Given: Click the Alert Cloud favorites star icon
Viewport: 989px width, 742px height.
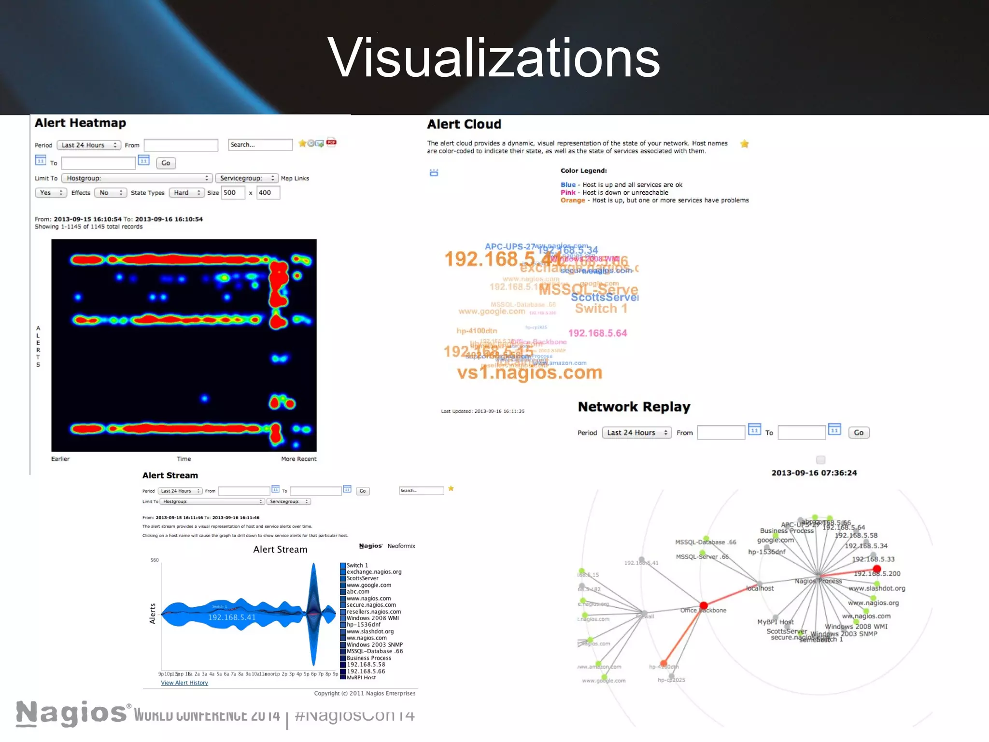Looking at the screenshot, I should pos(745,143).
